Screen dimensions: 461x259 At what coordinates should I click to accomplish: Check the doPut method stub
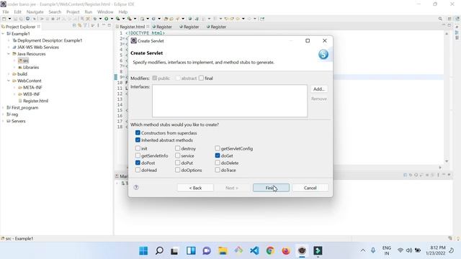click(178, 163)
